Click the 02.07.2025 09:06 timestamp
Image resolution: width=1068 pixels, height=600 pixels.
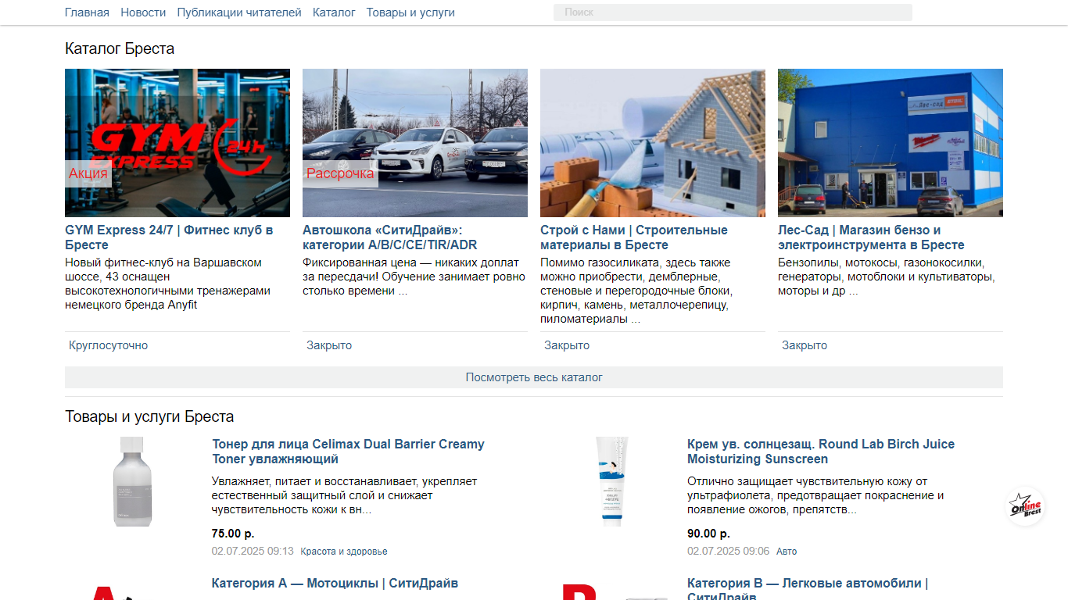pos(728,552)
